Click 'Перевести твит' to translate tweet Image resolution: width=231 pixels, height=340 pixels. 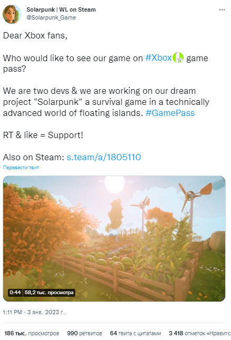[21, 168]
